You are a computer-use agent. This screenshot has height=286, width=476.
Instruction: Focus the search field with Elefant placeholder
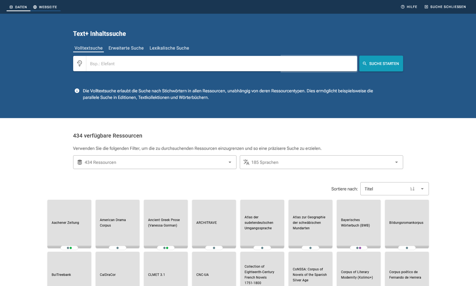click(x=221, y=64)
